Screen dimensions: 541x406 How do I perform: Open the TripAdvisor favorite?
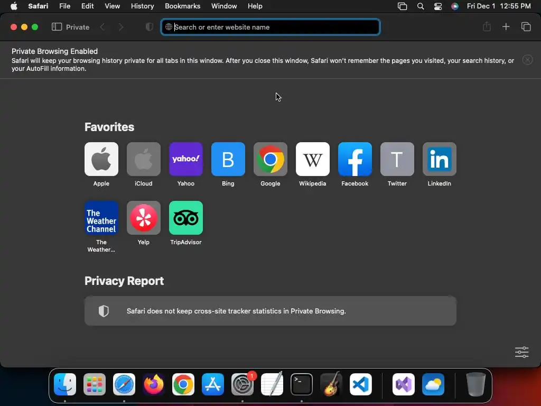point(185,218)
